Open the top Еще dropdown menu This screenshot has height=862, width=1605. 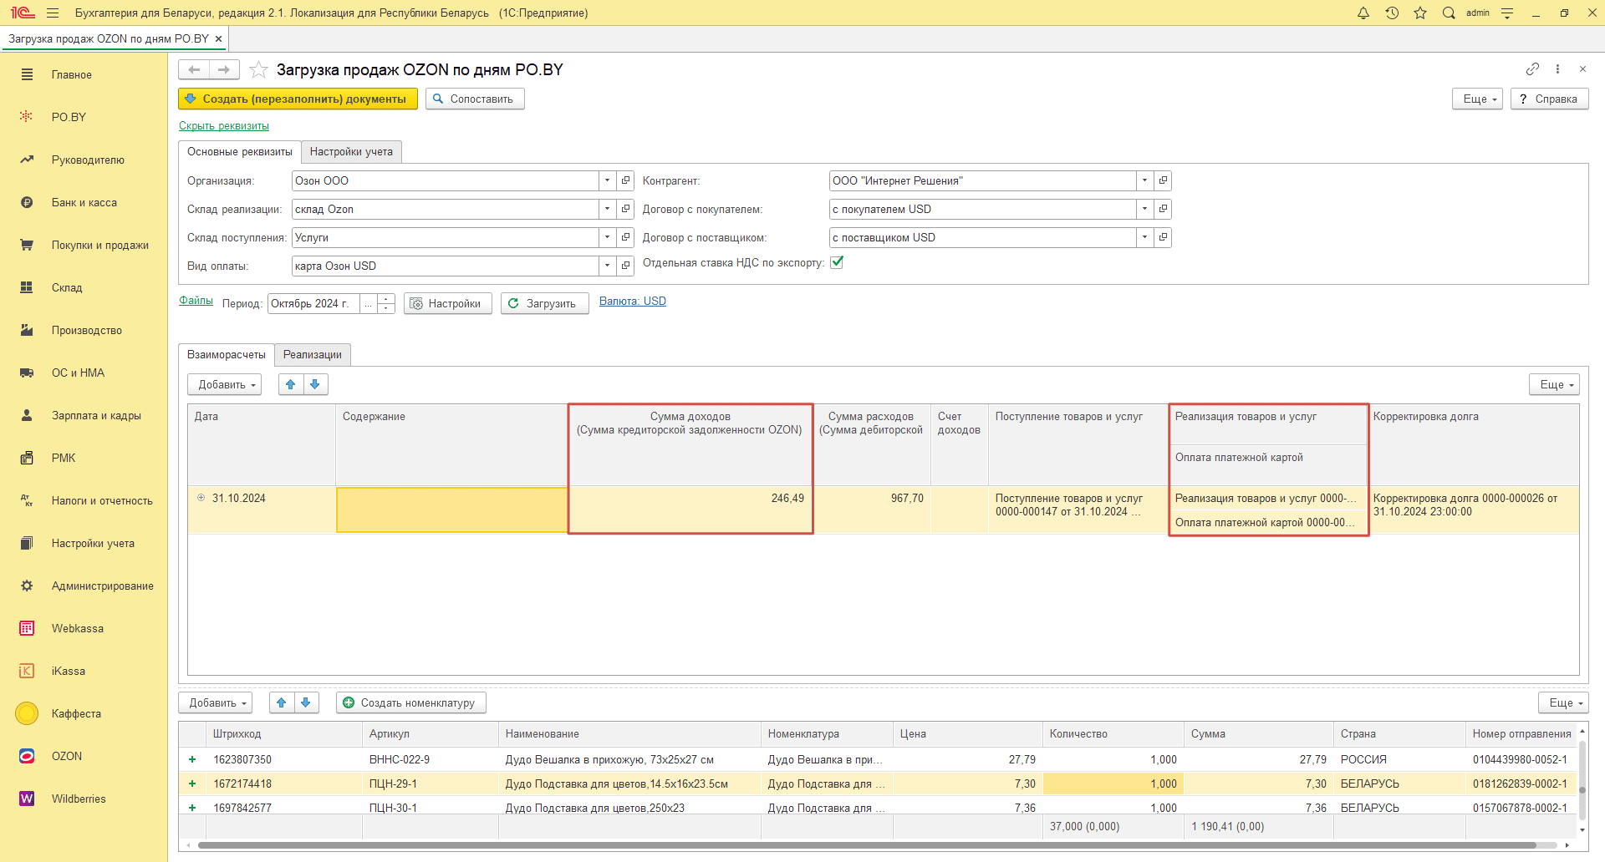(1478, 99)
